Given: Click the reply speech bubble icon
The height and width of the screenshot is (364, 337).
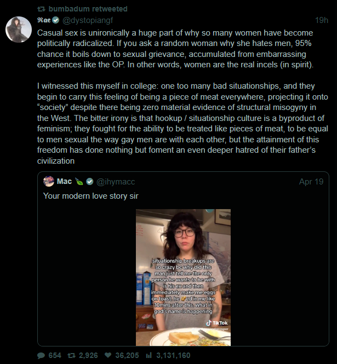Looking at the screenshot, I should tap(42, 355).
